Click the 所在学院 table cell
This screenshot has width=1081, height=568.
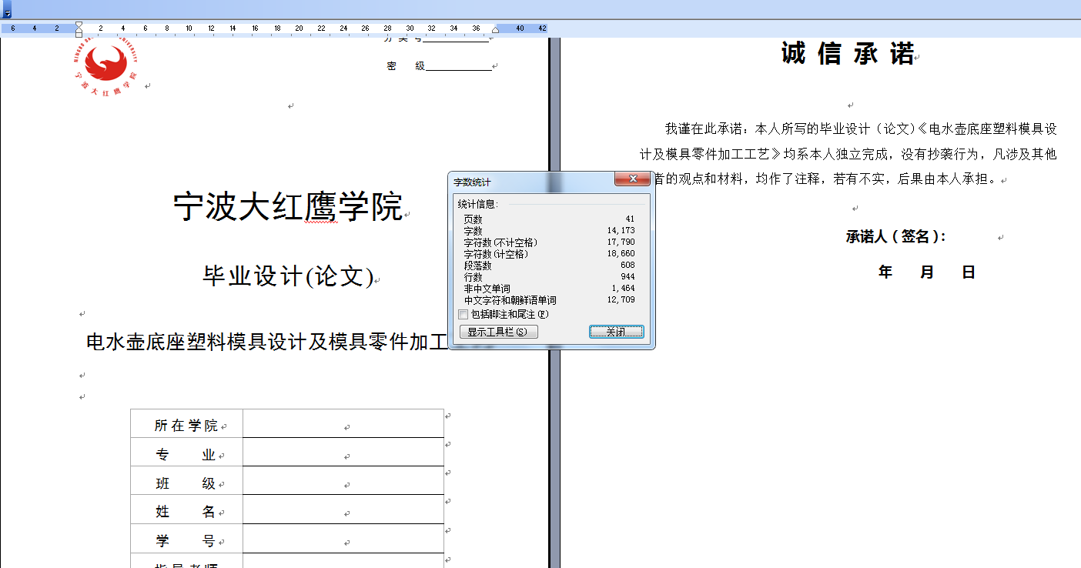[187, 425]
